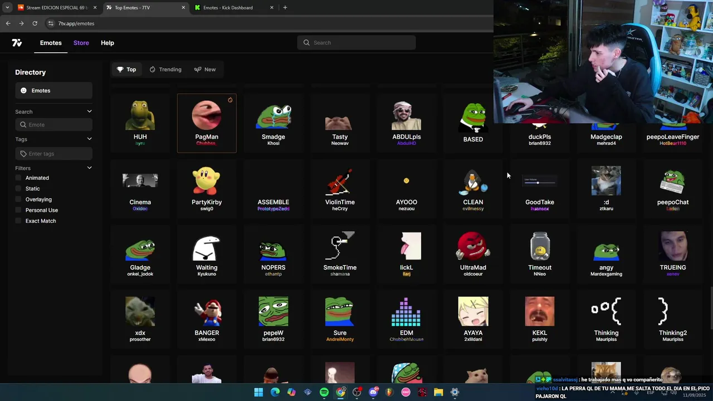Open Spotify from the taskbar
Viewport: 713px width, 401px height.
point(324,393)
